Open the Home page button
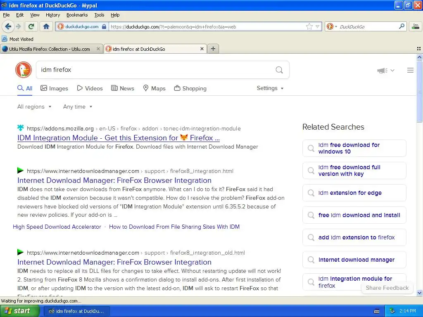The height and width of the screenshot is (317, 423). pyautogui.click(x=46, y=26)
